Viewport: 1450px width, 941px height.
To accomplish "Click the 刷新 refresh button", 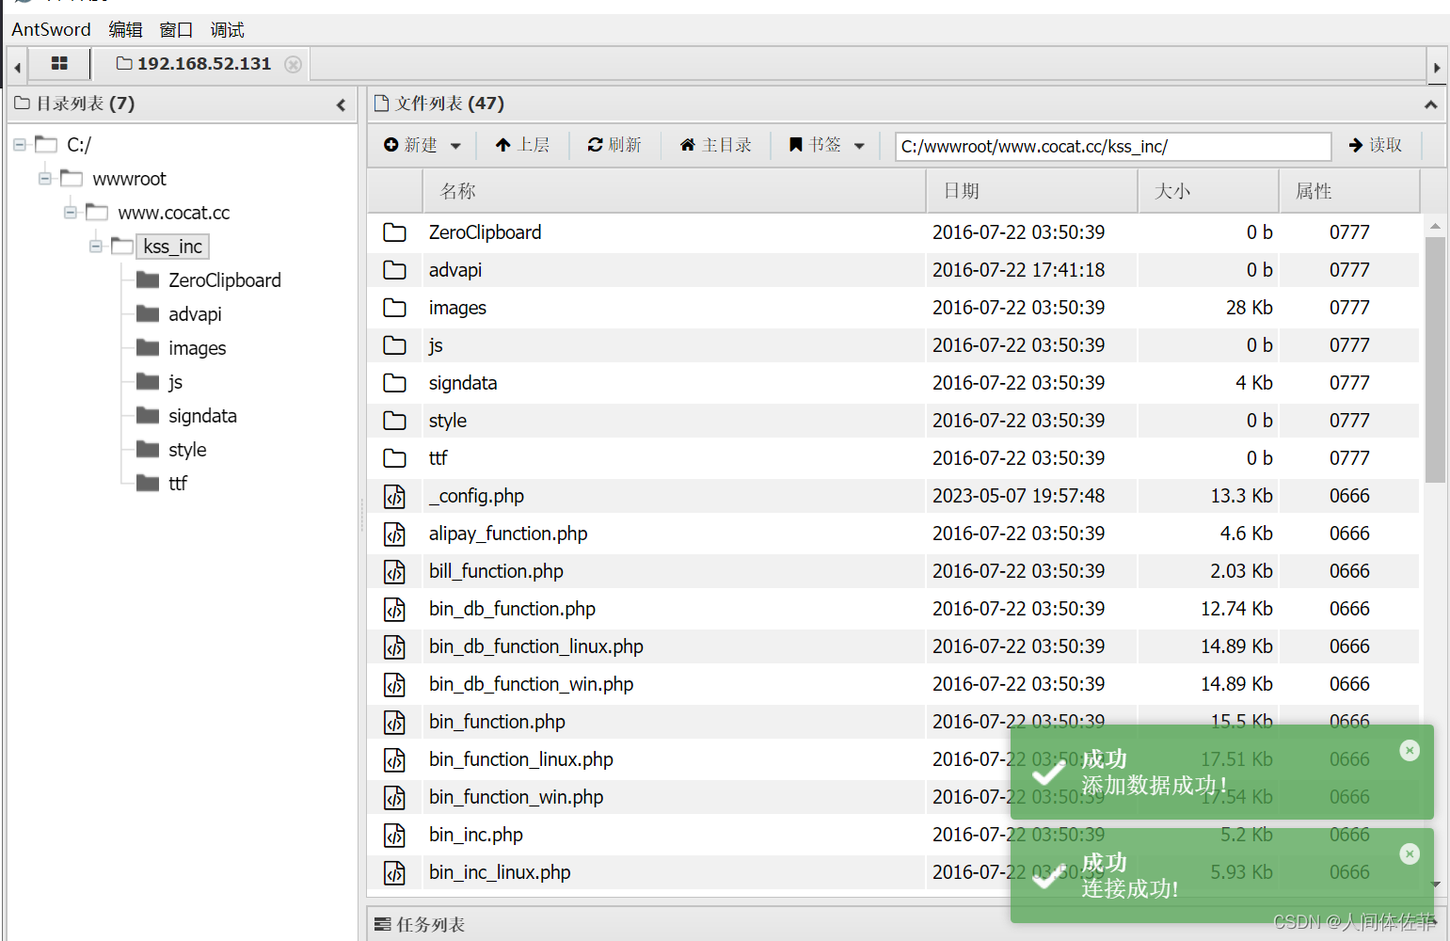I will click(x=614, y=145).
